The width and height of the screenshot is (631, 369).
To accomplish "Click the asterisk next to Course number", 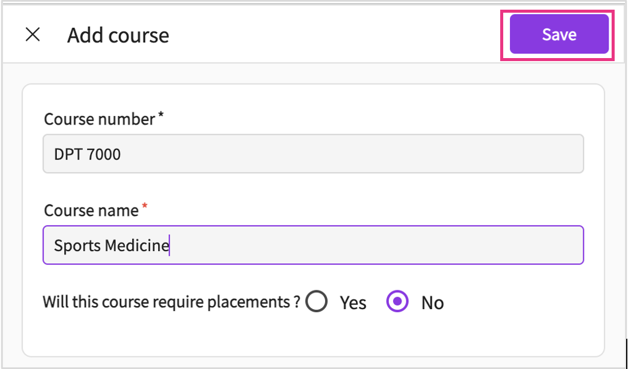I will 160,117.
